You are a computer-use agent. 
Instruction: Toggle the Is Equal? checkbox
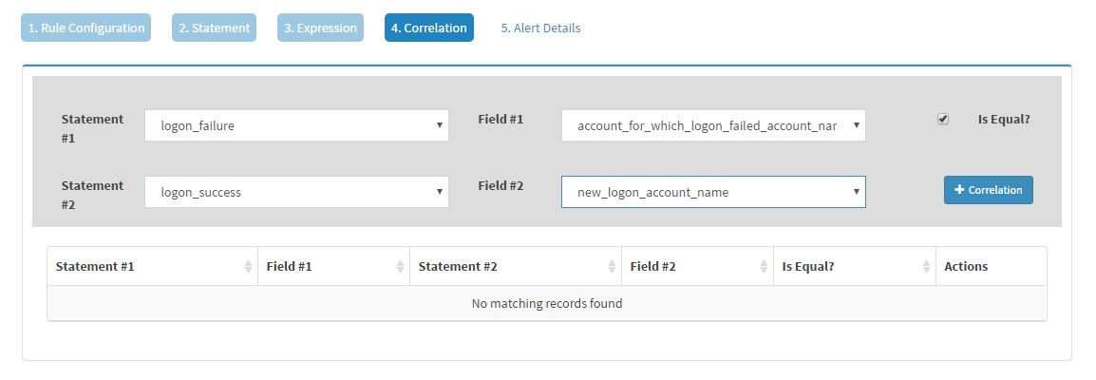(x=943, y=120)
